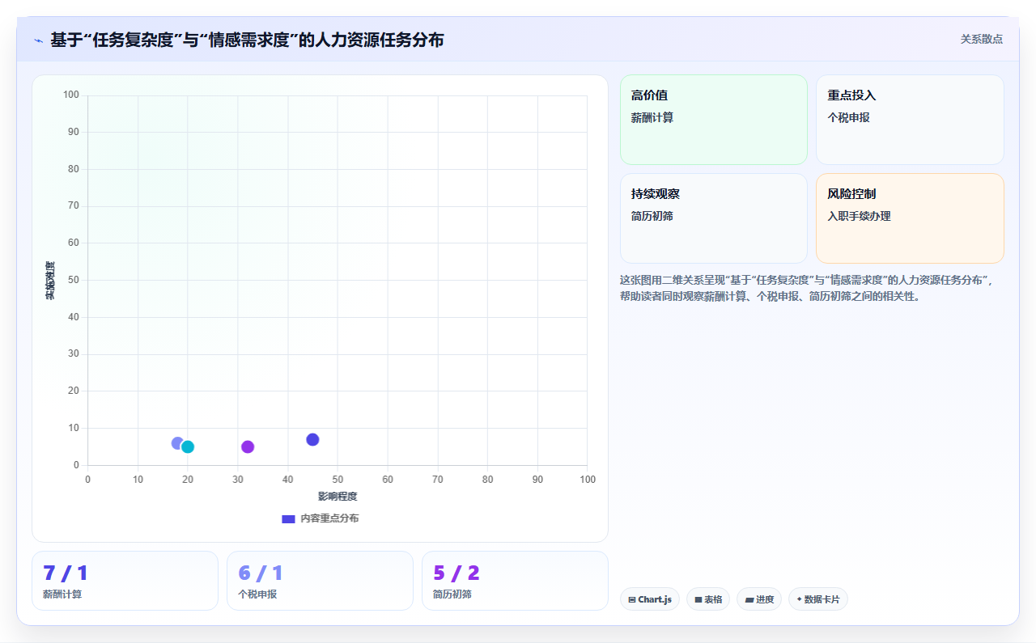1036x643 pixels.
Task: Click the 进度 tag chip
Action: click(759, 599)
